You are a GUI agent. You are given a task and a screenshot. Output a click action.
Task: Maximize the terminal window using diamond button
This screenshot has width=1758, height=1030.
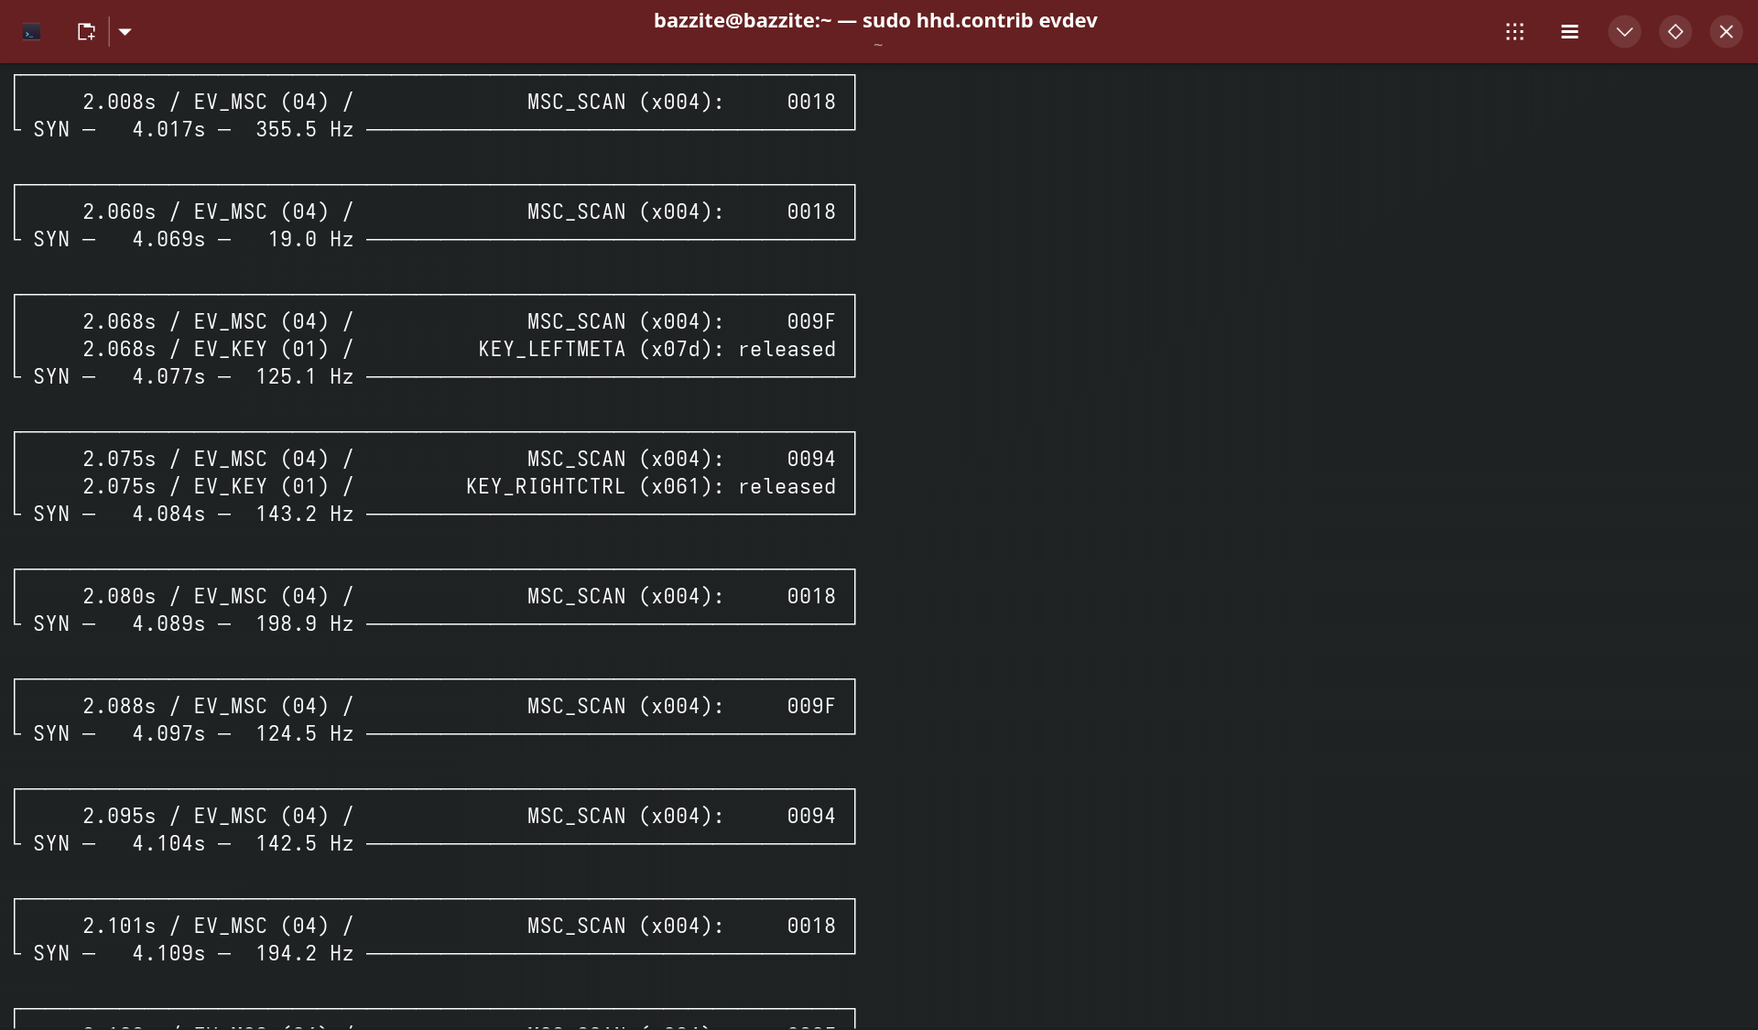coord(1675,32)
